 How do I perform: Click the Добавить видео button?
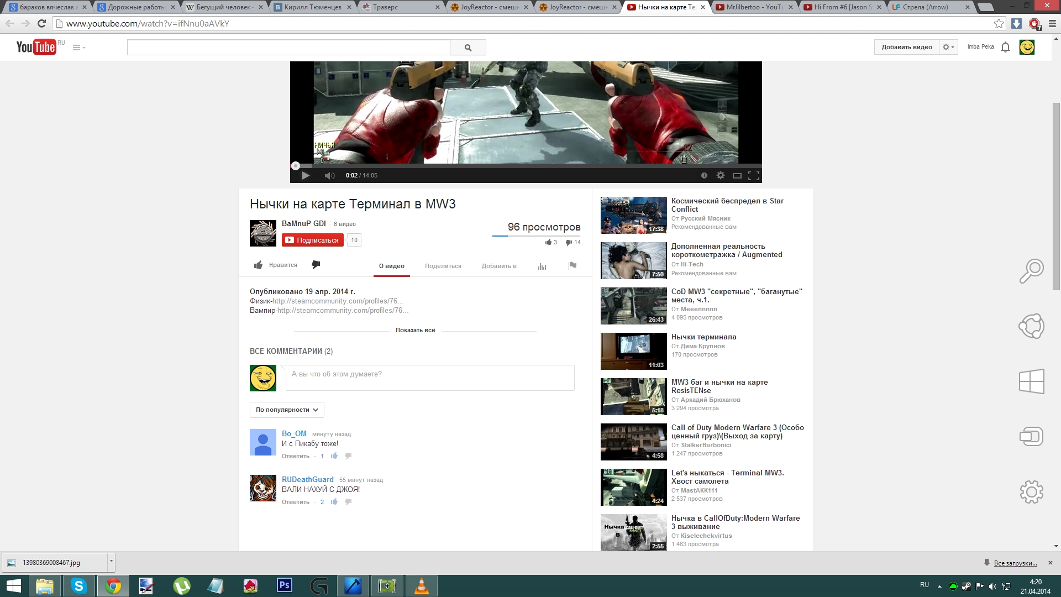[x=906, y=47]
